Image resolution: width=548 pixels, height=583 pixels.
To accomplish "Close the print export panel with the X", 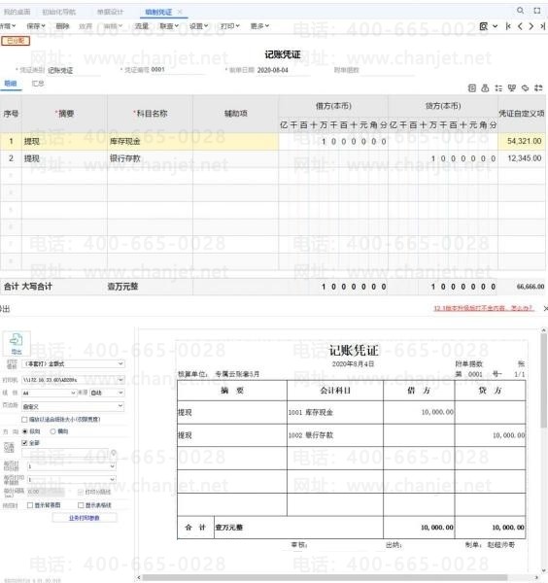I will click(x=545, y=308).
